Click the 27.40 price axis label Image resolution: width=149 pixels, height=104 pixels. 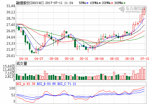pyautogui.click(x=11, y=25)
